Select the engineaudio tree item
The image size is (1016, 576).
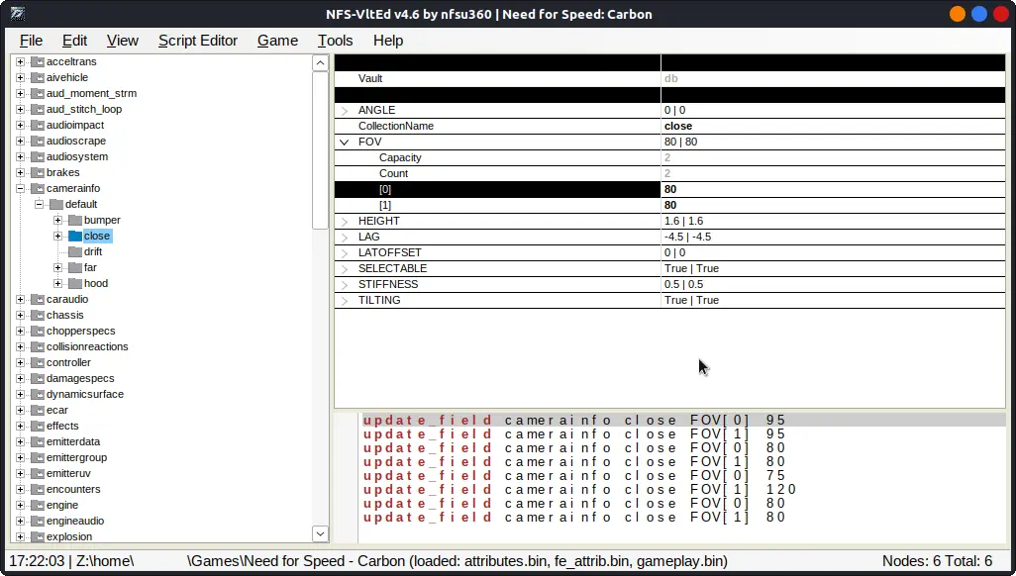point(75,521)
